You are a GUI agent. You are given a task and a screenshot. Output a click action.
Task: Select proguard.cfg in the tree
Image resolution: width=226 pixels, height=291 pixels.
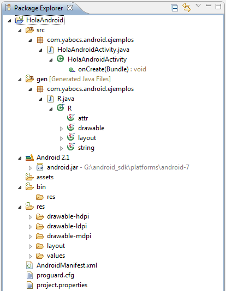tap(55, 275)
